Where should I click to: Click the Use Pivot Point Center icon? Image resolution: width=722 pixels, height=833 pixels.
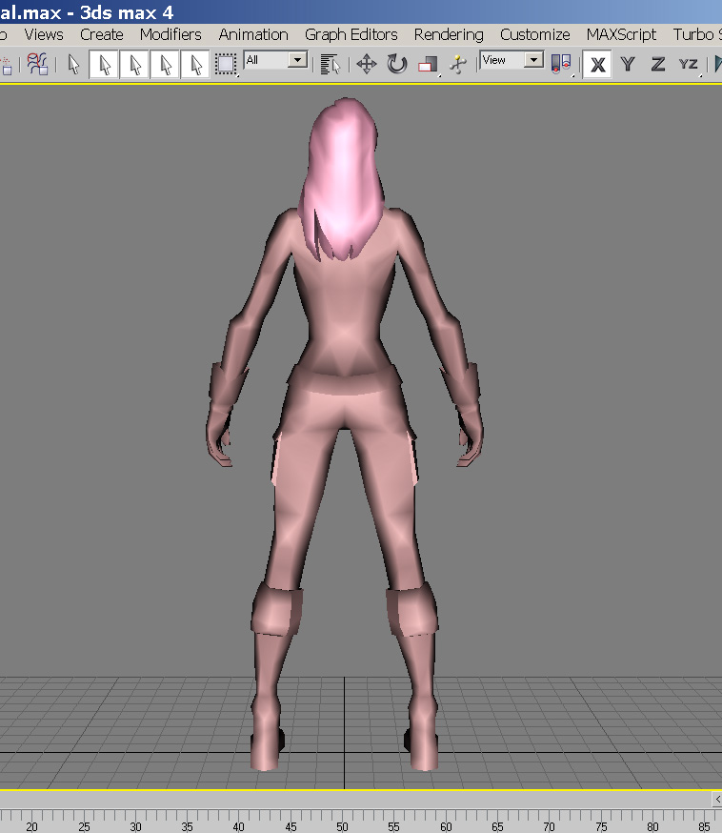(562, 64)
